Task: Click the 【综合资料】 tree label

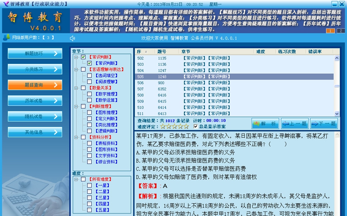Action: tap(107, 162)
